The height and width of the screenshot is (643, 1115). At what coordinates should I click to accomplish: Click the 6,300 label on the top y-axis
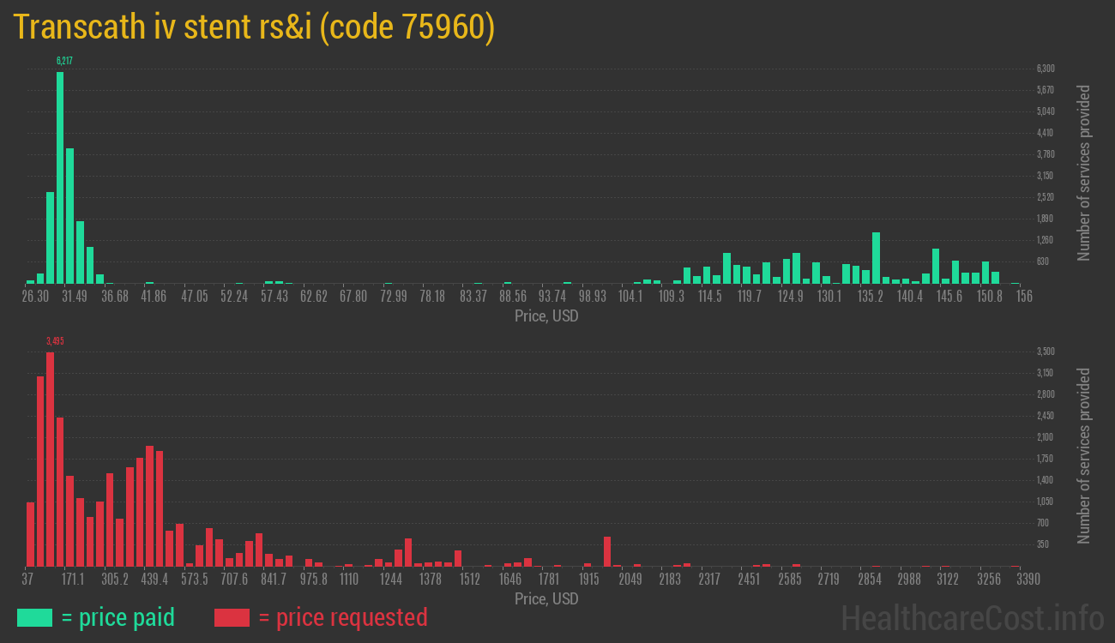pyautogui.click(x=1046, y=69)
